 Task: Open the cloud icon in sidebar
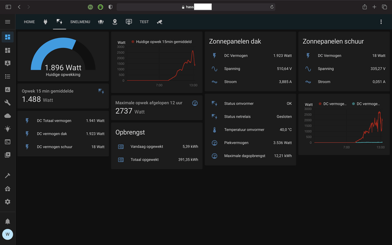(x=7, y=116)
